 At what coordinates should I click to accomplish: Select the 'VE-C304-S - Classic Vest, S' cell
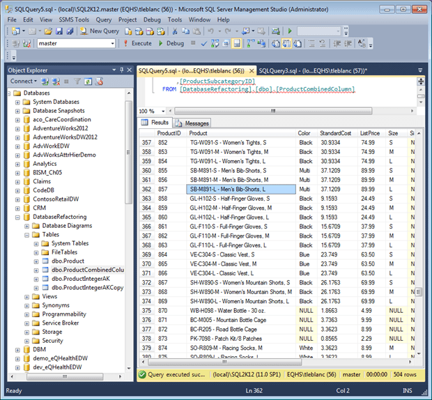[x=241, y=254]
